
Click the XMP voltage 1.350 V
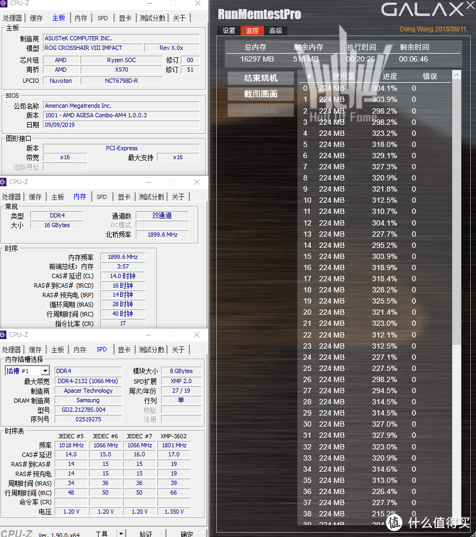coord(174,512)
